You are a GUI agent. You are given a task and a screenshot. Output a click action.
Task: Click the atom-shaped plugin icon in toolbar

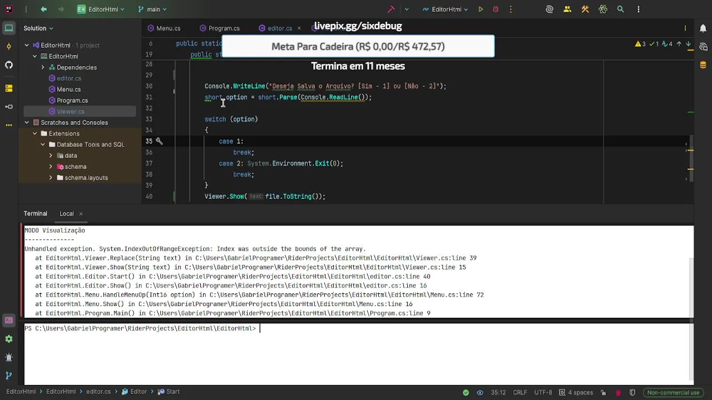[603, 9]
